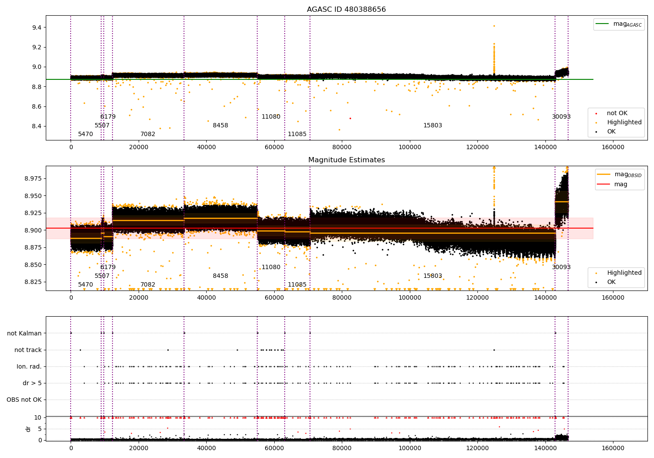Viewport: 654px width, 458px height.
Task: Click OBSID label 30093 in top plot
Action: [x=561, y=117]
